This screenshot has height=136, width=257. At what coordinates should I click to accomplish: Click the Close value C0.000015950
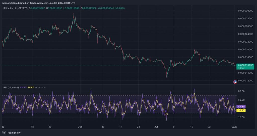tap(89, 8)
